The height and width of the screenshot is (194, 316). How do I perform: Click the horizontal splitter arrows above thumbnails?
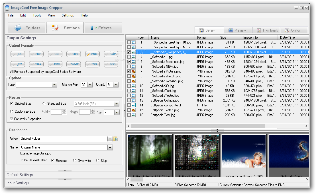tap(217, 130)
